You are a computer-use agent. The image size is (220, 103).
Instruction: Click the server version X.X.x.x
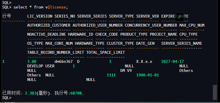pyautogui.click(x=144, y=61)
